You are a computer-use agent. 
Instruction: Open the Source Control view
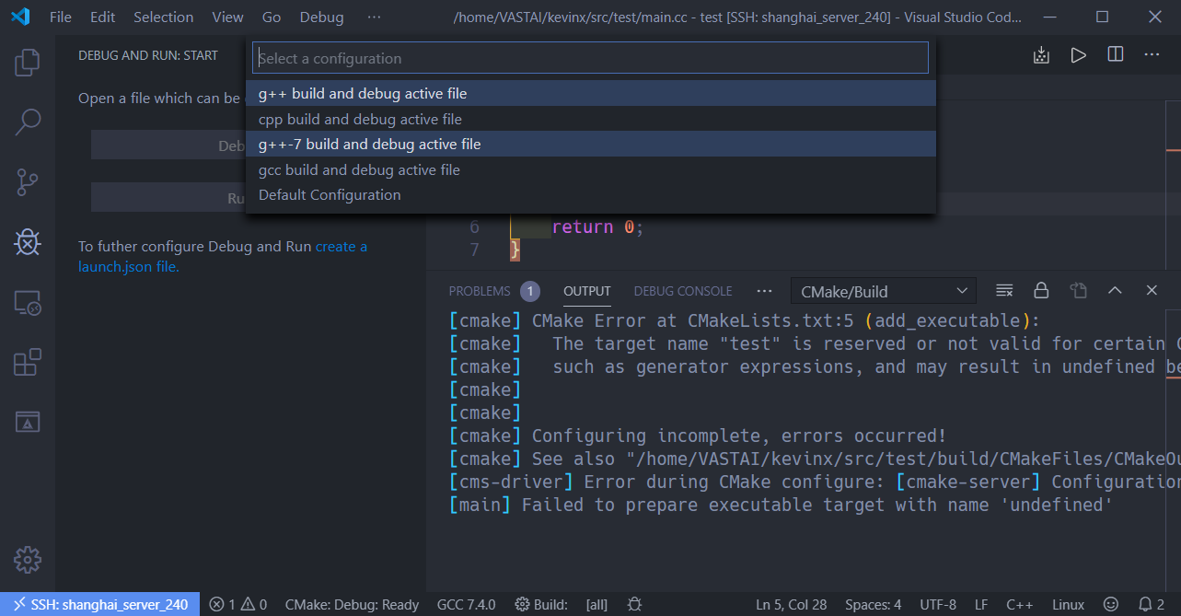(28, 182)
